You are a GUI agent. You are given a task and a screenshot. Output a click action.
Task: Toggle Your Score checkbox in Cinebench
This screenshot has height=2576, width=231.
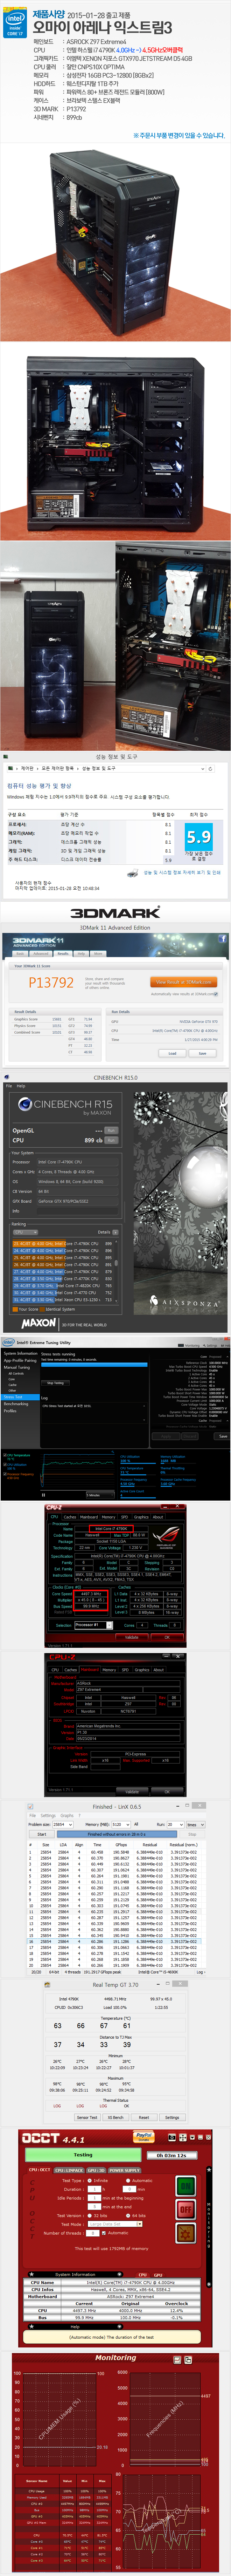15,1309
